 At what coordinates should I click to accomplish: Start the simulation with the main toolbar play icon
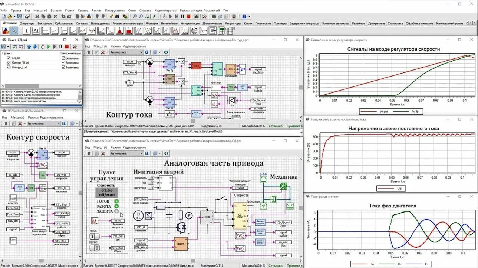click(x=170, y=17)
